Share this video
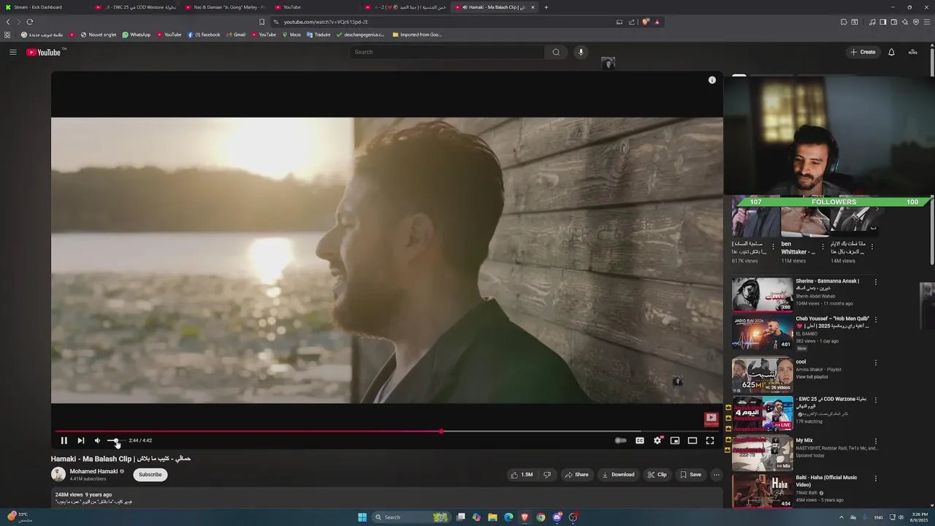 576,475
